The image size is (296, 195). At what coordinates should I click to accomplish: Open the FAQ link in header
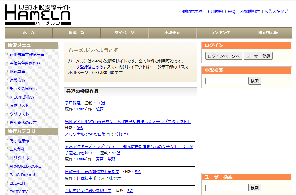[x=231, y=12]
